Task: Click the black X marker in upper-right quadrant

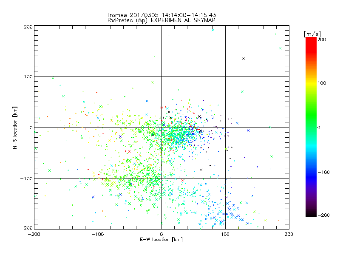Action: tap(244, 58)
